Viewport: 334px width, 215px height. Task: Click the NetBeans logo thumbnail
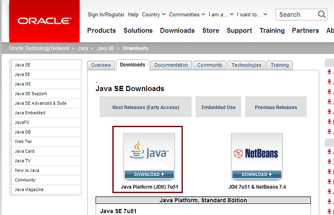click(257, 156)
